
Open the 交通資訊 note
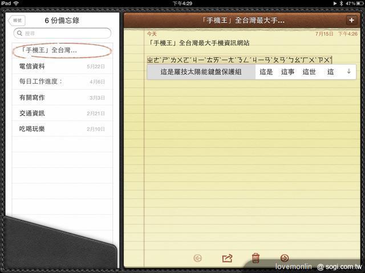(x=62, y=113)
